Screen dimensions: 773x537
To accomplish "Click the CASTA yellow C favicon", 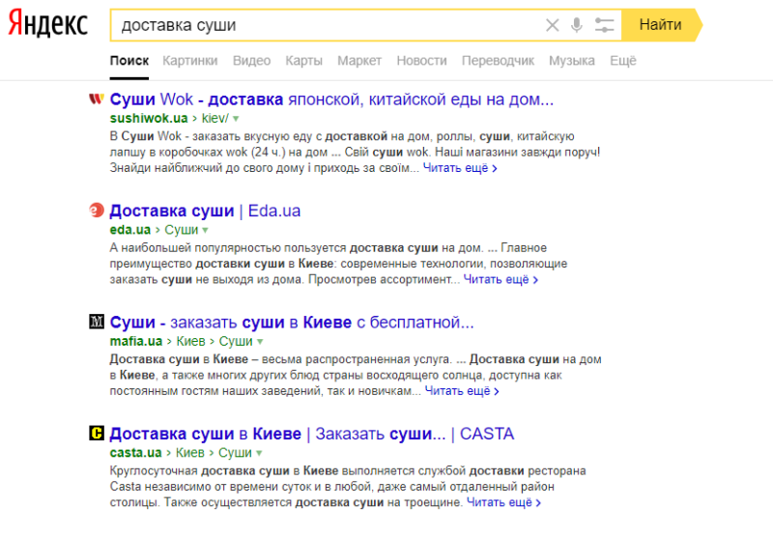I will [96, 433].
